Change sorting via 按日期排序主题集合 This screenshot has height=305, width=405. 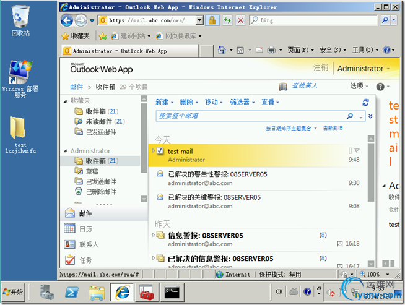click(291, 128)
